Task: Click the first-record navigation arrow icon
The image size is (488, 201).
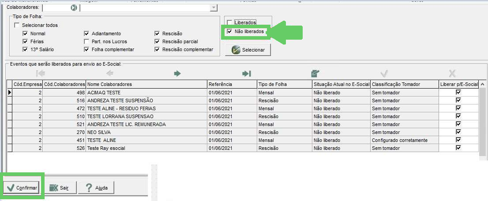Action: 41,74
